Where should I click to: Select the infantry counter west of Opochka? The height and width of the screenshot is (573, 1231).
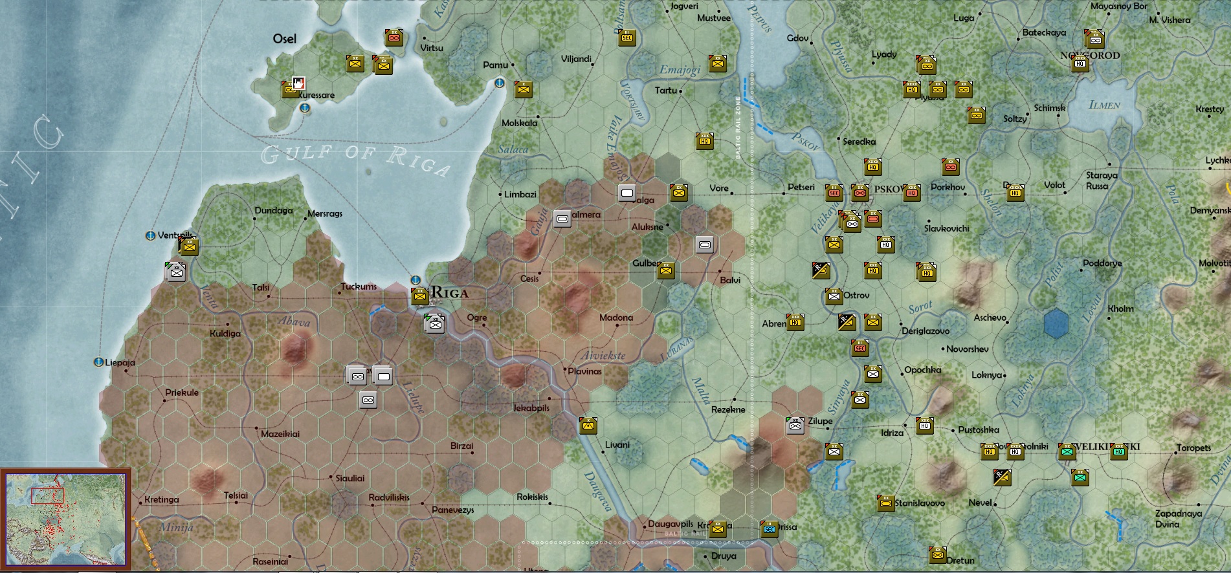(873, 373)
